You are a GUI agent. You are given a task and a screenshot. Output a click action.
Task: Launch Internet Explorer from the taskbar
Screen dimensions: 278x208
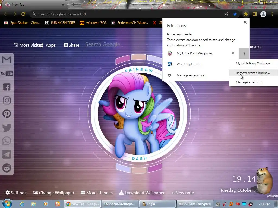(22, 204)
